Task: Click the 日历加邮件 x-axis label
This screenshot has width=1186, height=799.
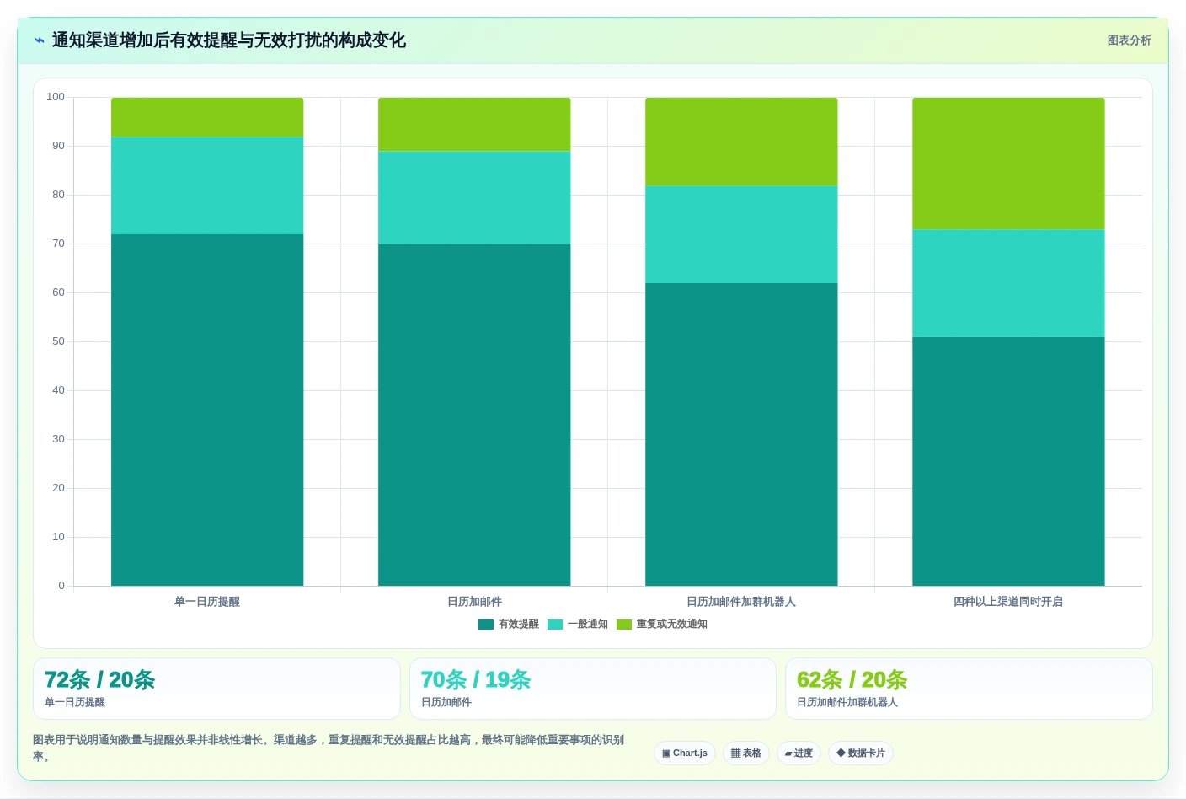Action: (474, 602)
